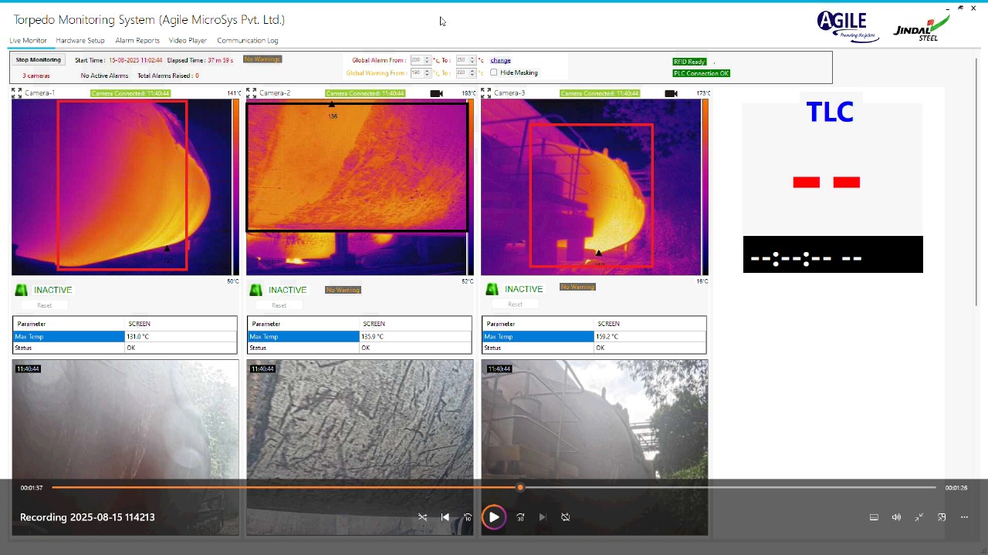Select Max Temp row in Camera-2 table
Image resolution: width=988 pixels, height=555 pixels.
[359, 336]
